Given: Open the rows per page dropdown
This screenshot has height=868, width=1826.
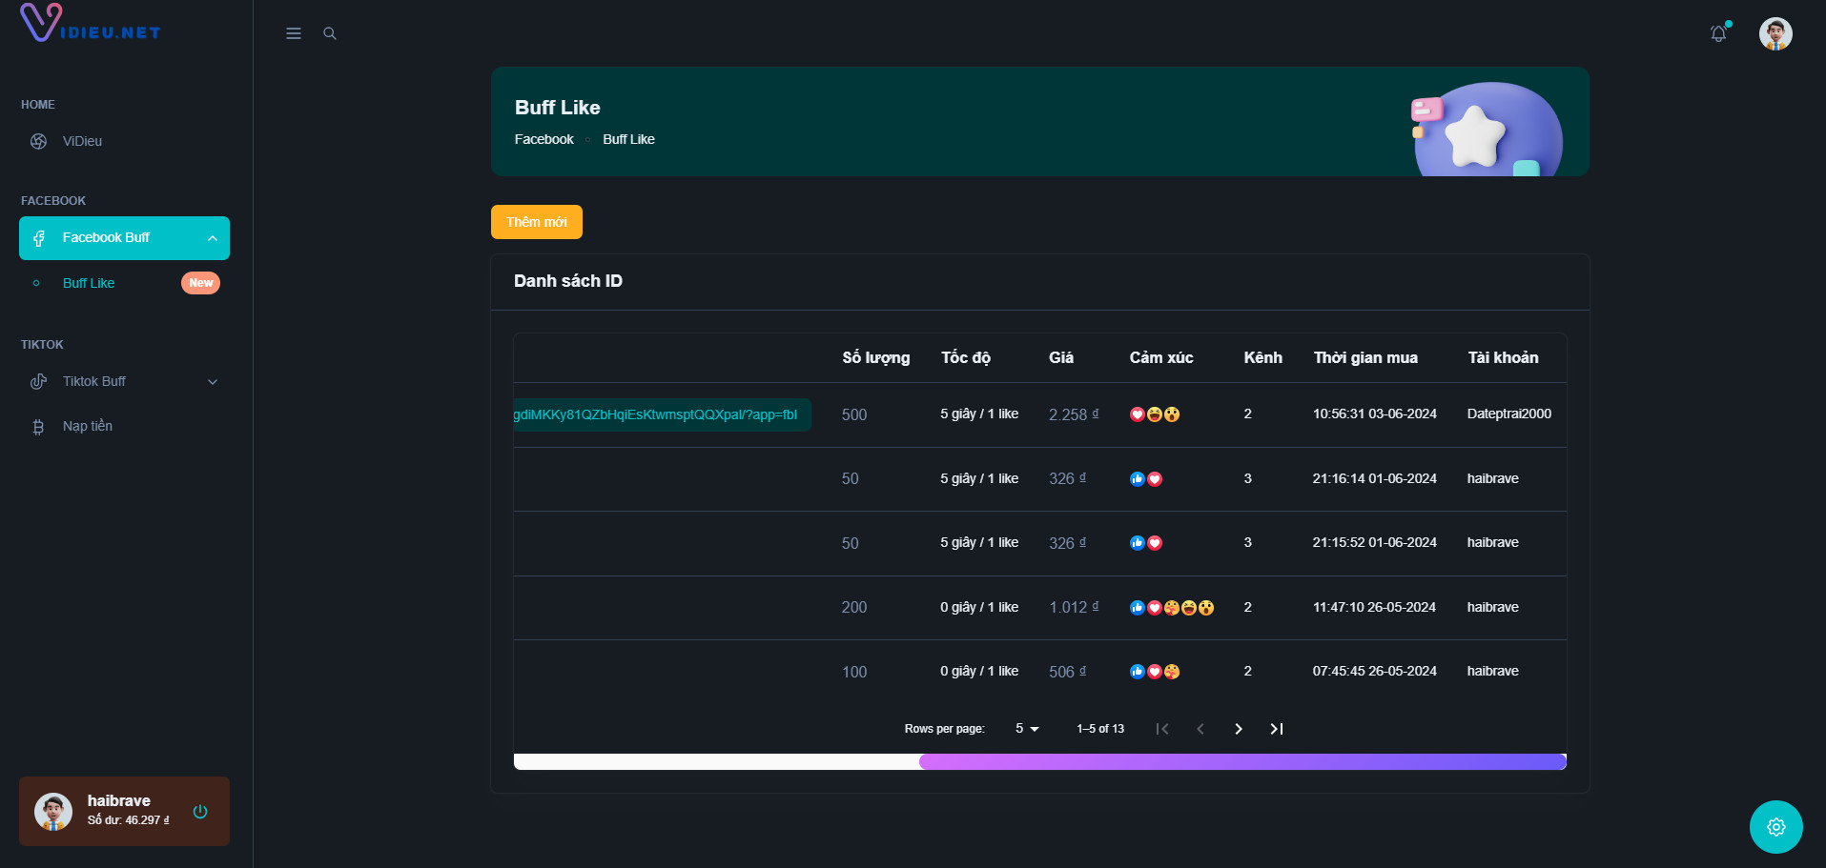Looking at the screenshot, I should pyautogui.click(x=1027, y=729).
